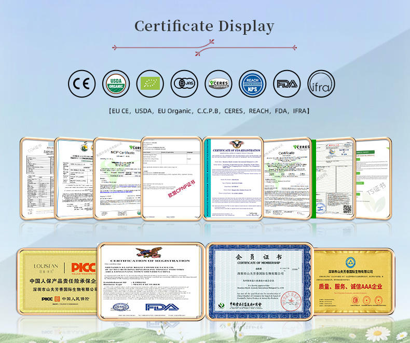The image size is (410, 343).
Task: Click the CE mark badge icon
Action: click(82, 84)
